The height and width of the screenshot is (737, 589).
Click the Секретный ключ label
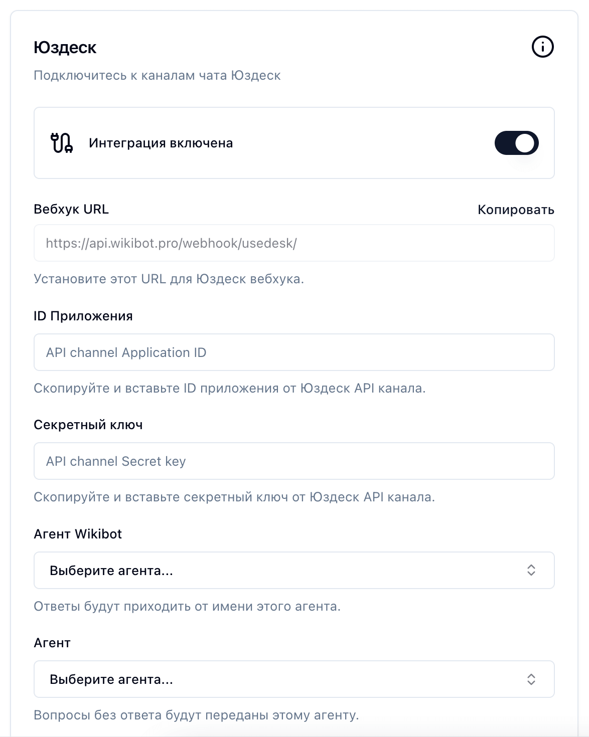pyautogui.click(x=88, y=425)
